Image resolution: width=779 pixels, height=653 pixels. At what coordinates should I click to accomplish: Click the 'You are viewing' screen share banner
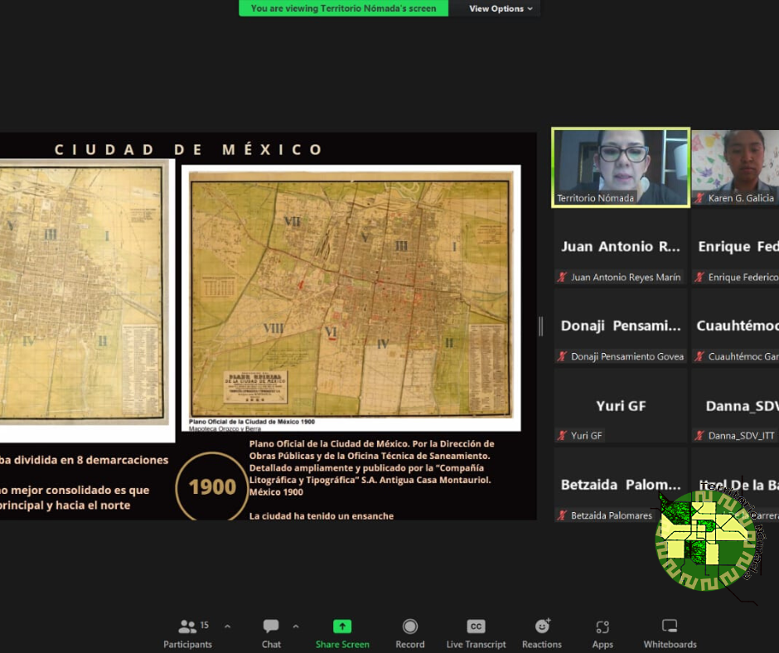point(343,8)
